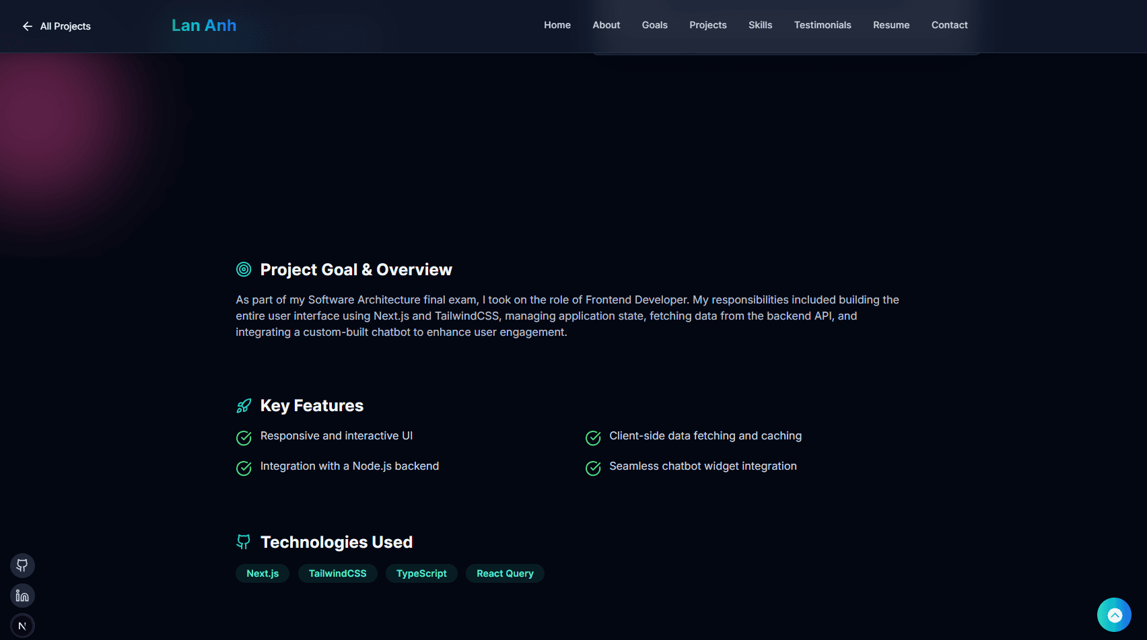This screenshot has height=640, width=1147.
Task: Click the checkmark beside Responsive and interactive UI
Action: (244, 438)
